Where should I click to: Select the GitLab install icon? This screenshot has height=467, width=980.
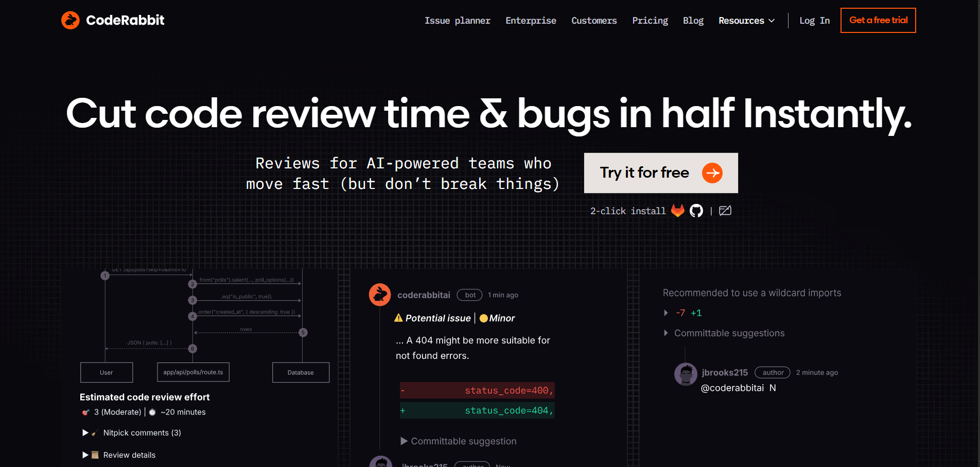coord(678,211)
